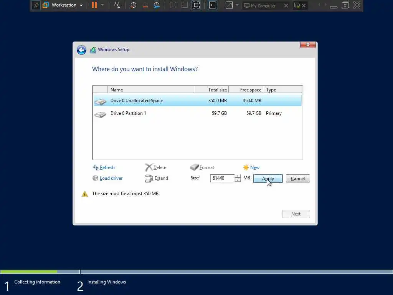Click the Size input field showing 61440
This screenshot has height=295, width=393.
coord(222,178)
